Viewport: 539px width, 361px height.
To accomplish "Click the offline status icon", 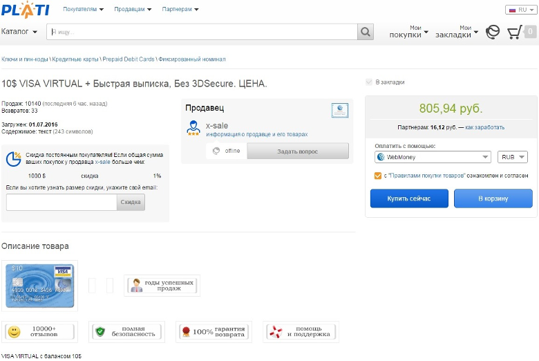I will pos(216,151).
